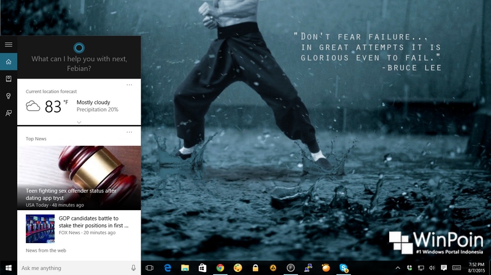The height and width of the screenshot is (275, 491).
Task: Launch Microsoft Edge from taskbar
Action: pos(168,268)
